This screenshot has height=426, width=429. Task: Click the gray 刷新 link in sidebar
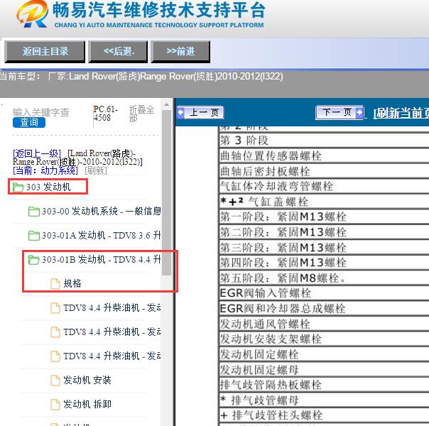(95, 170)
